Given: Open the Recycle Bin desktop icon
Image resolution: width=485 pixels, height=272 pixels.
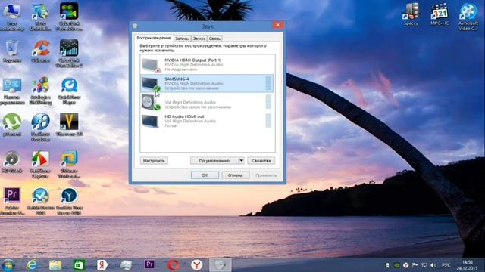Looking at the screenshot, I should (12, 51).
